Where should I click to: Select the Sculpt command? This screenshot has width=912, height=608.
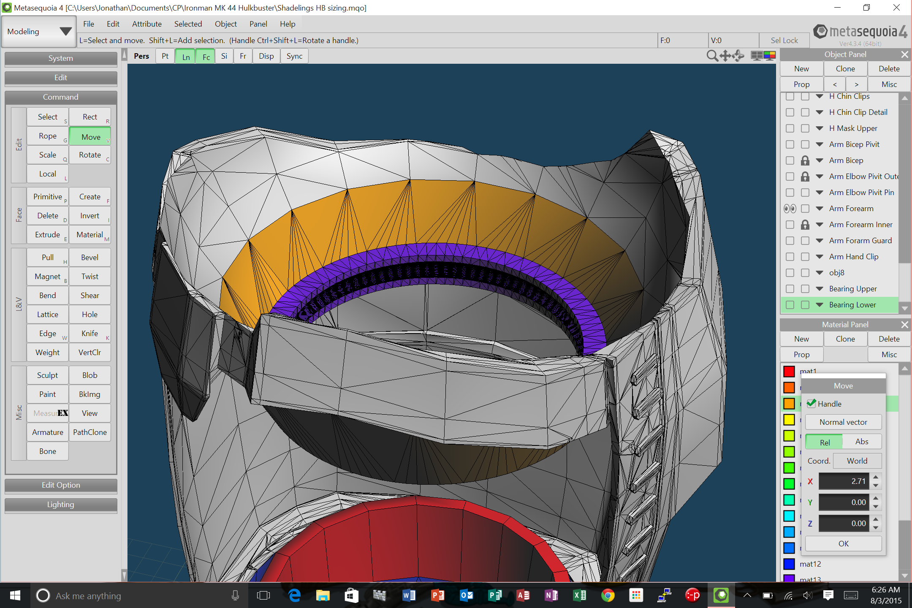[48, 375]
